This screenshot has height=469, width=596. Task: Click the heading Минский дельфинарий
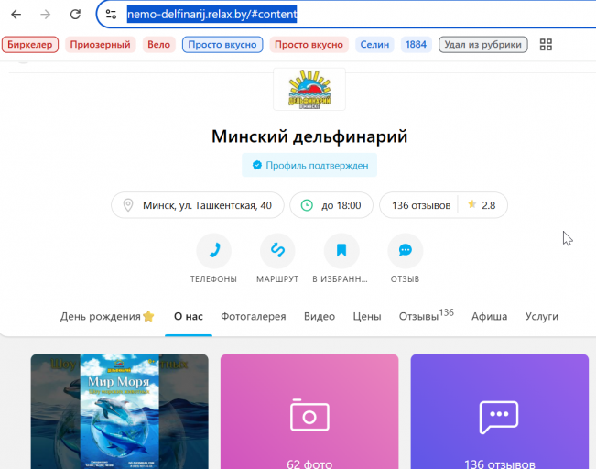coord(309,136)
